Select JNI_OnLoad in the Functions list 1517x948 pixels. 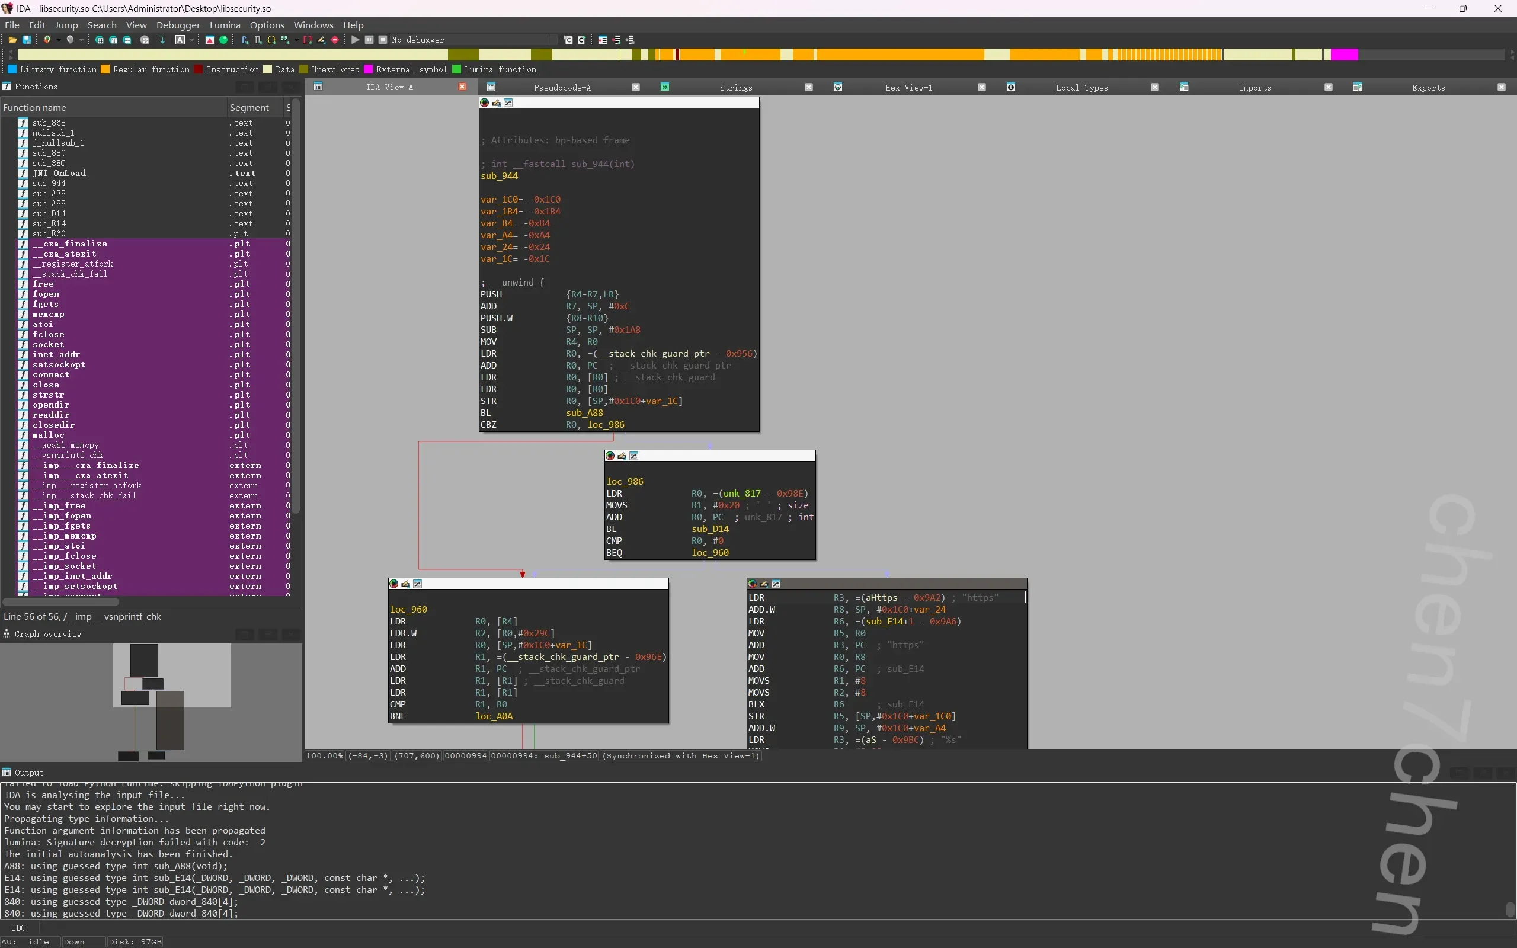145,174
